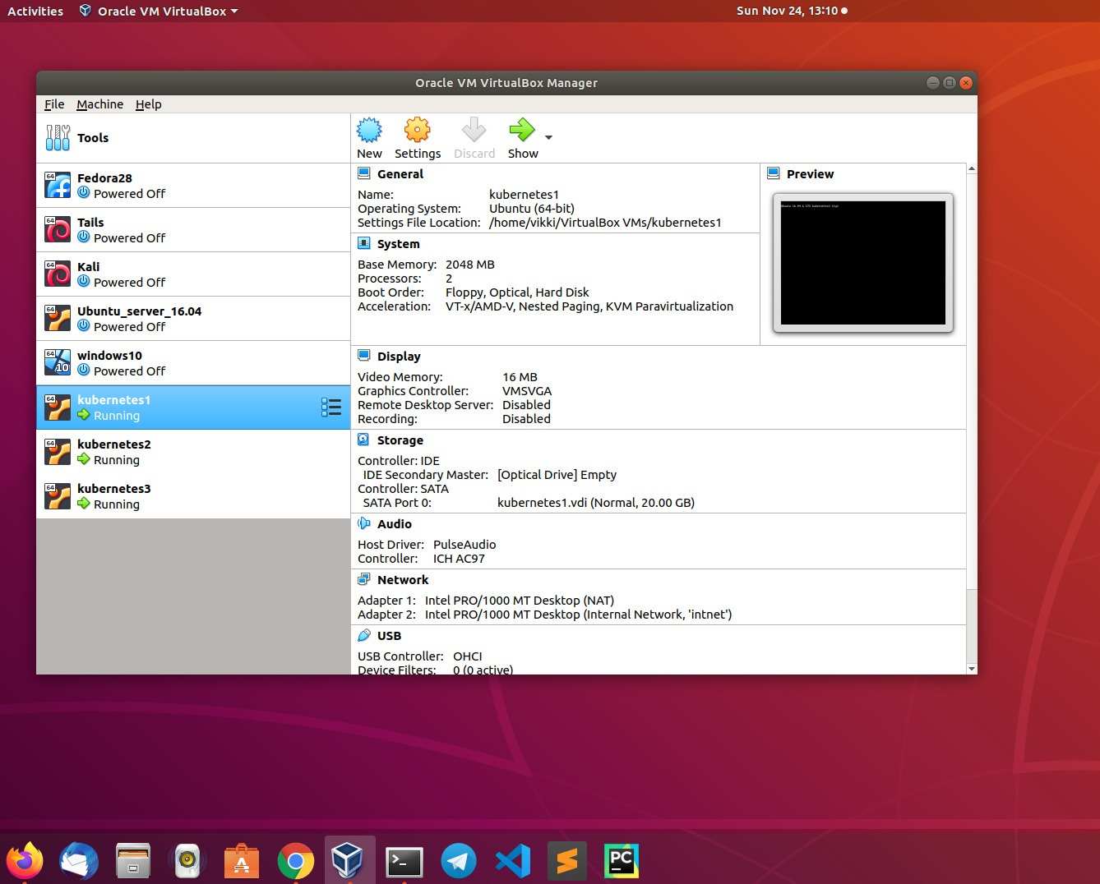Open Terminal from the dock
Image resolution: width=1100 pixels, height=884 pixels.
(404, 861)
